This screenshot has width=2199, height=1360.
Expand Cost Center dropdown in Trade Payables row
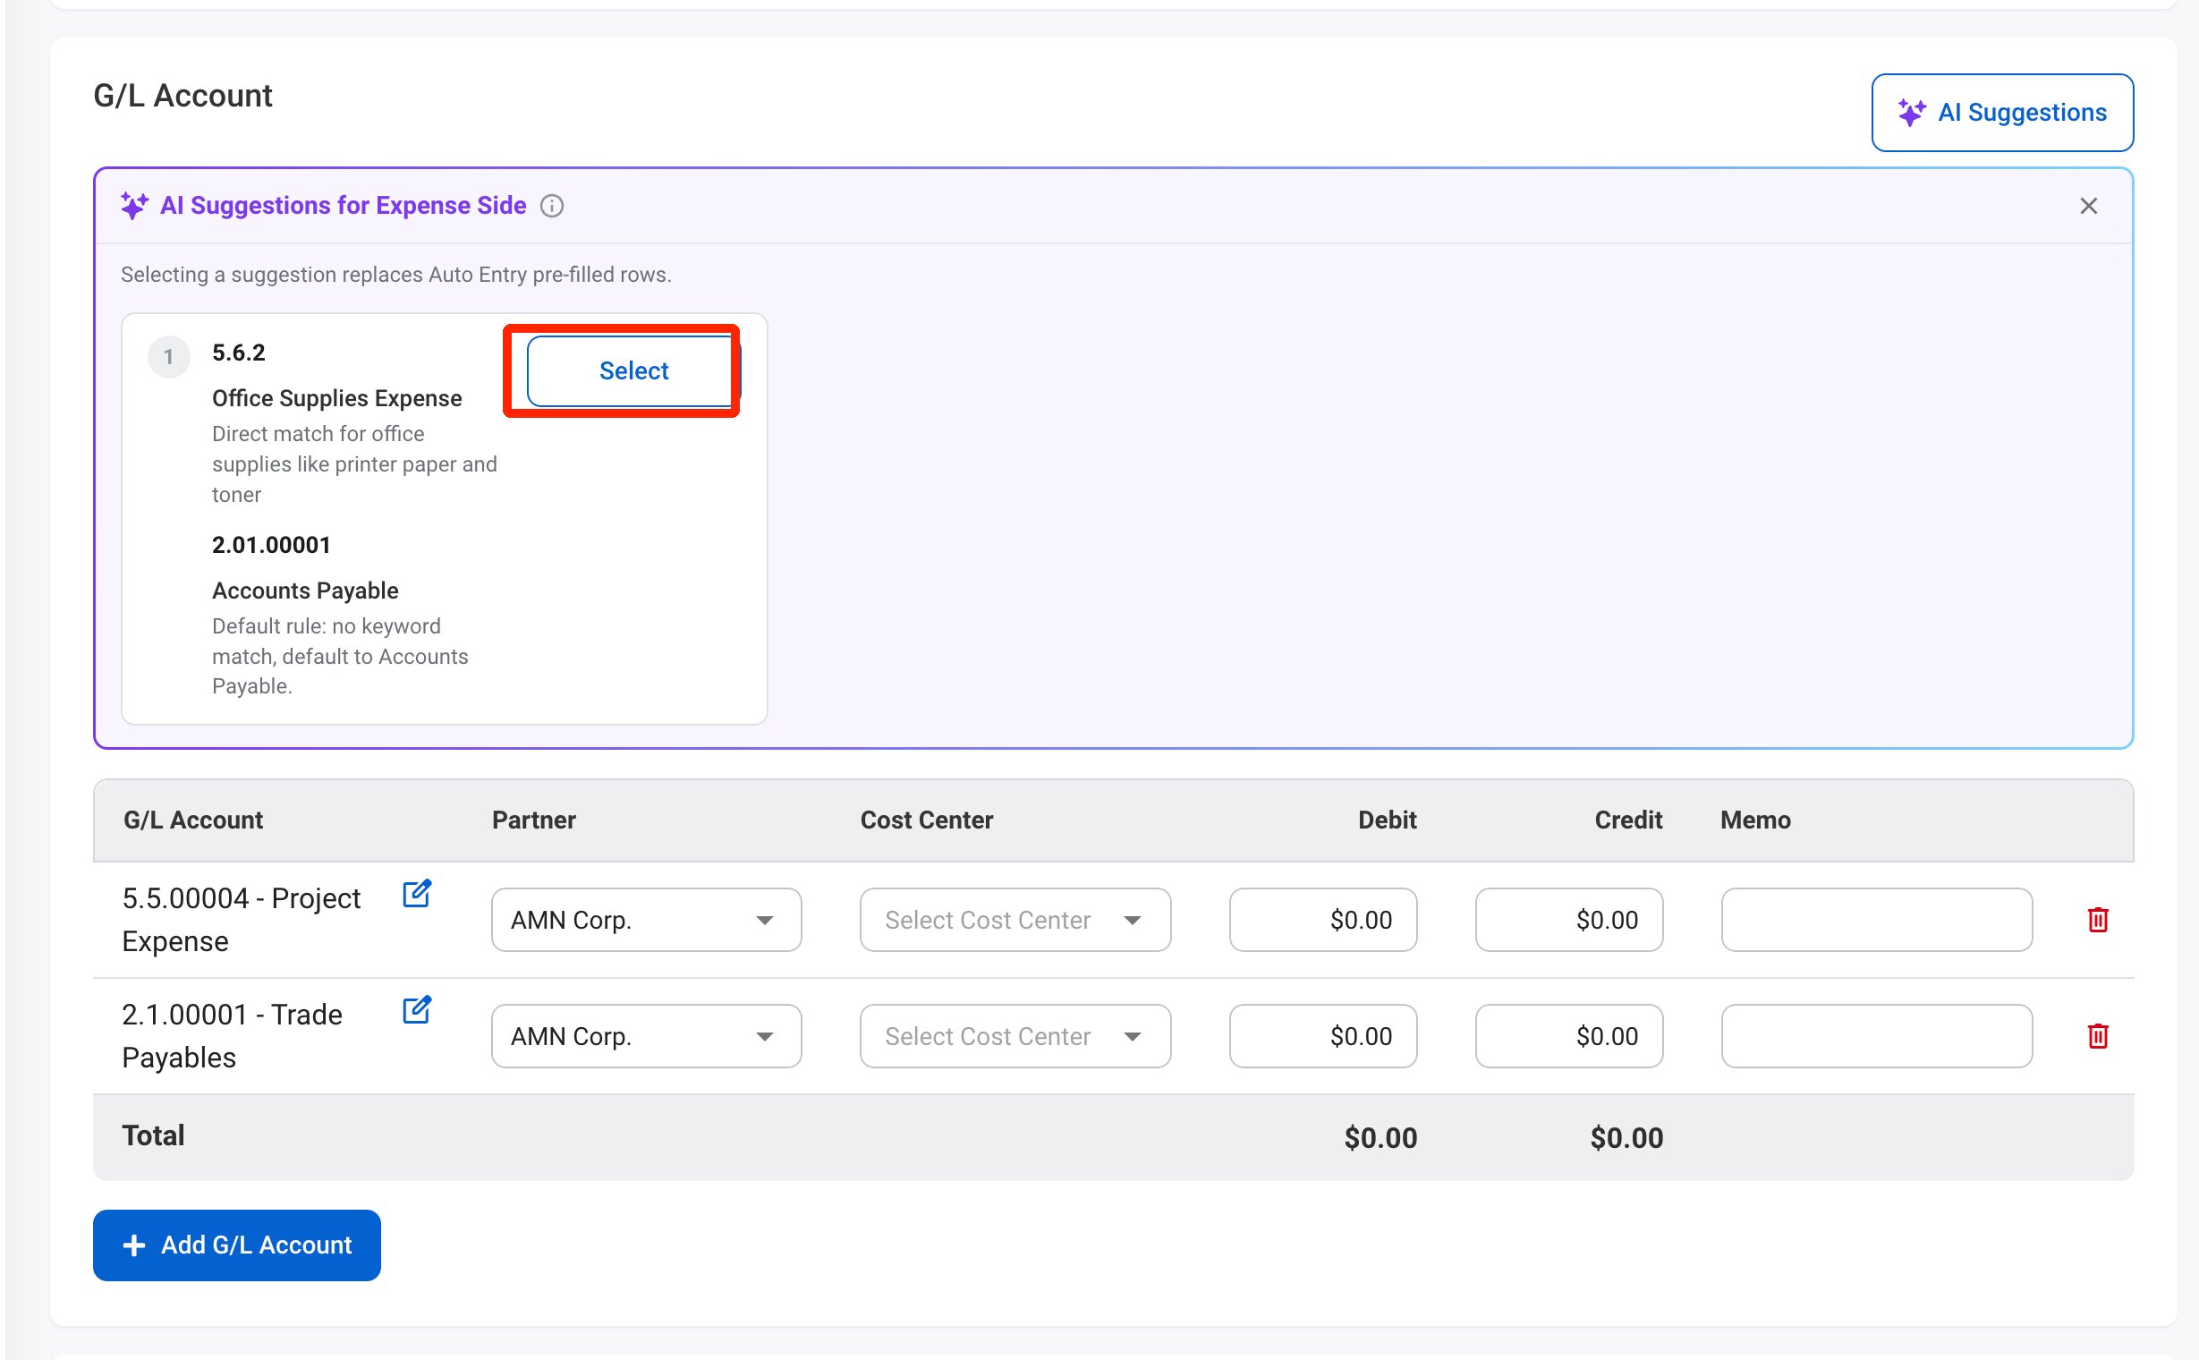(1015, 1035)
